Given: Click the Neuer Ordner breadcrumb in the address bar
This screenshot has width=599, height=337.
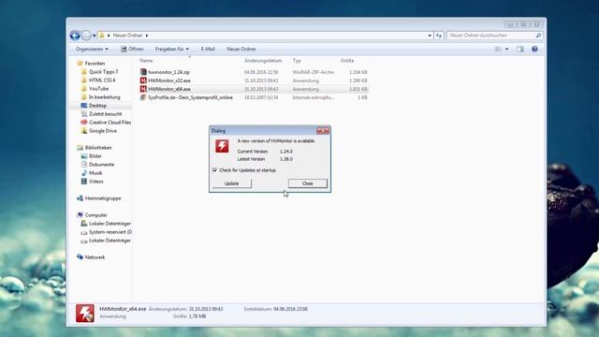Looking at the screenshot, I should pyautogui.click(x=127, y=36).
